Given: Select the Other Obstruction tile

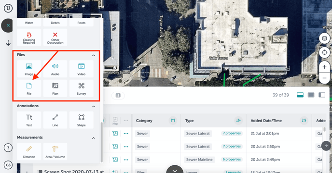Looking at the screenshot, I should point(55,37).
